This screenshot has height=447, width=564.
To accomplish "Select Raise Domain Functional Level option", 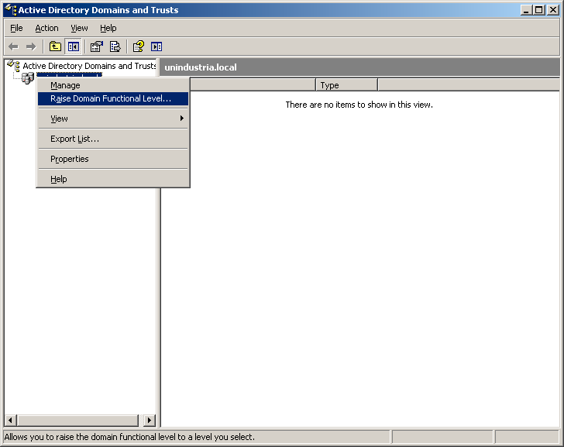I will [113, 98].
